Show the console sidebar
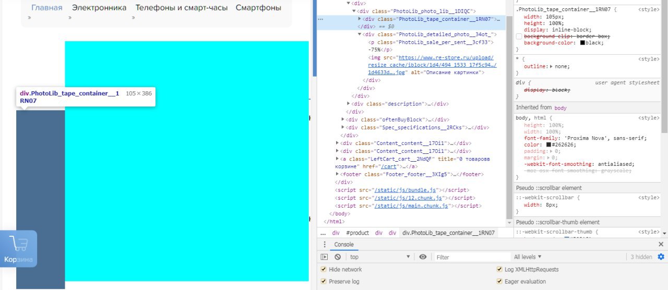 pos(325,257)
